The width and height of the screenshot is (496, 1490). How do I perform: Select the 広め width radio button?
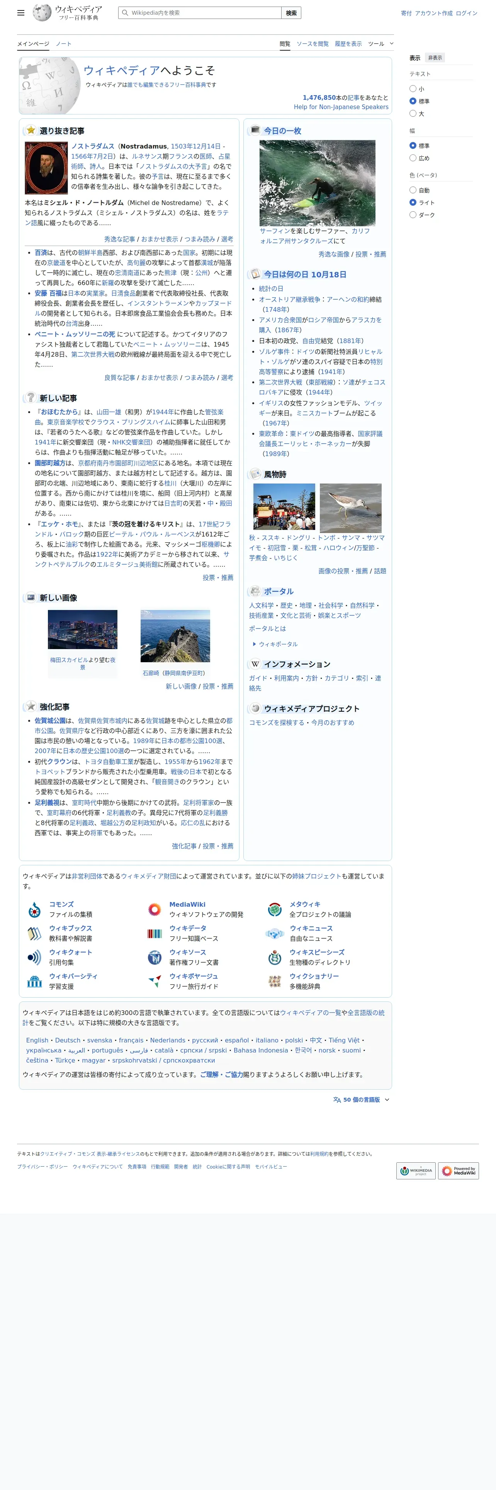pyautogui.click(x=413, y=158)
